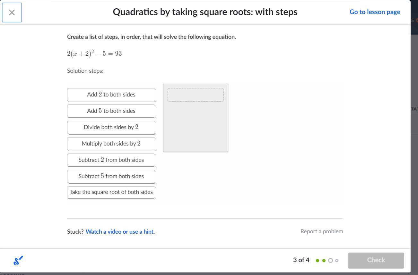Click the first green progress dot

coord(318,261)
